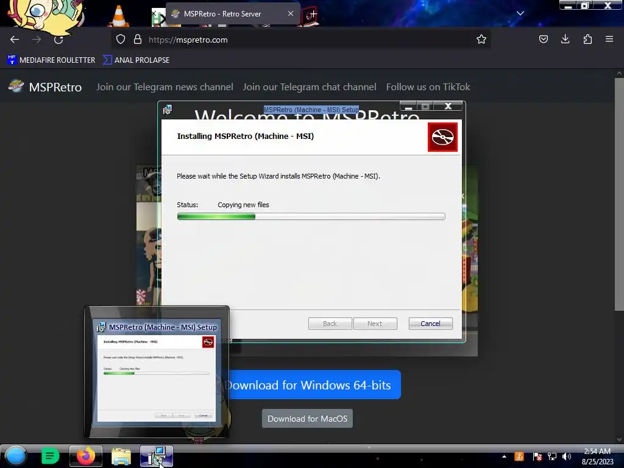This screenshot has height=468, width=624.
Task: Select the MSPRetro Setup taskbar preview thumbnail
Action: [x=157, y=372]
